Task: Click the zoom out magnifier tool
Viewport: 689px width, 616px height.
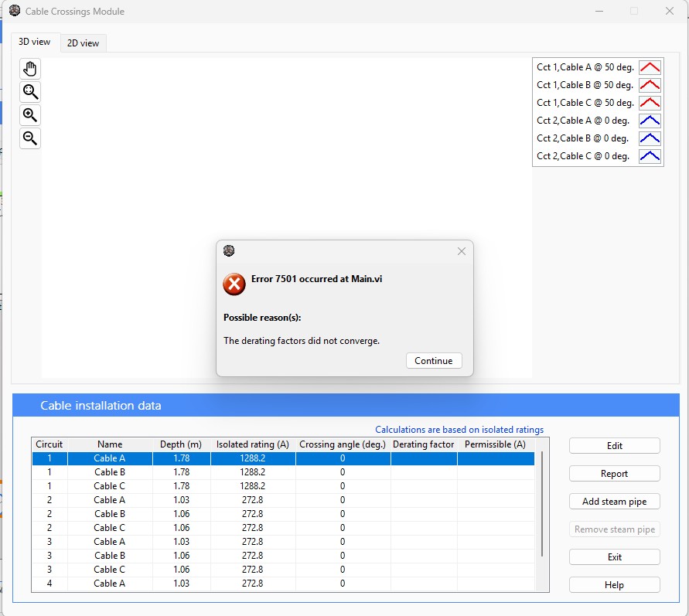Action: [x=30, y=138]
